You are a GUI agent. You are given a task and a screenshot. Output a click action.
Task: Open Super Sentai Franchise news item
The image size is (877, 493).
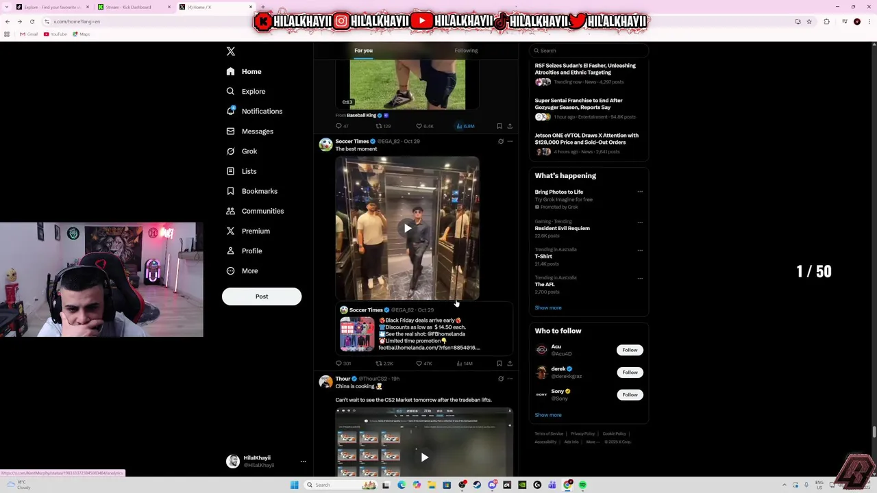(x=589, y=109)
